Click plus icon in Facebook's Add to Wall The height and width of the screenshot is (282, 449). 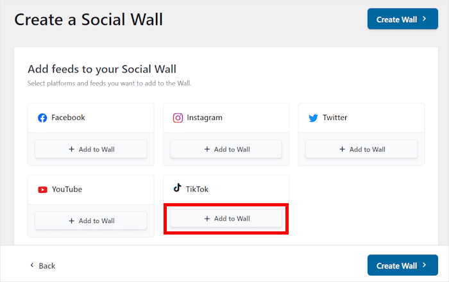72,149
